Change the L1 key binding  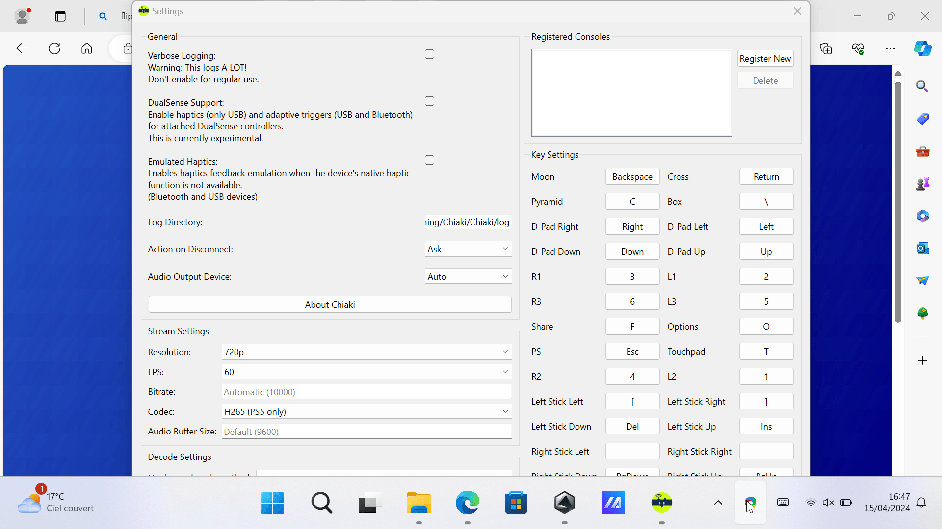click(x=766, y=277)
